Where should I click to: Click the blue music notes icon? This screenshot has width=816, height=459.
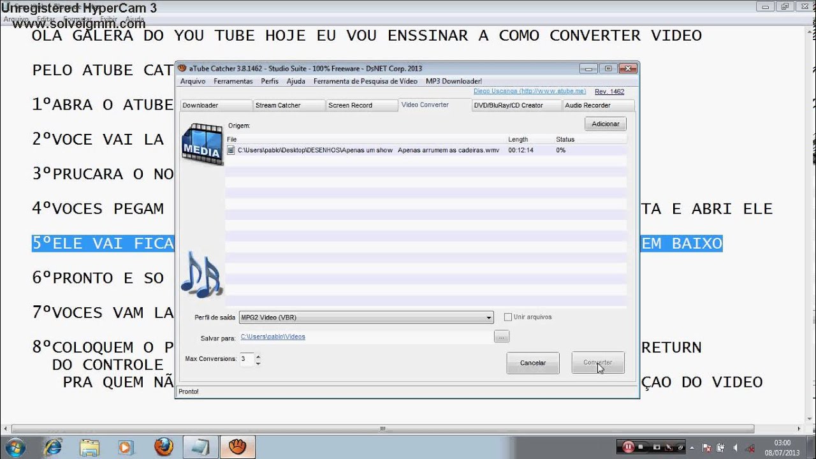point(201,275)
